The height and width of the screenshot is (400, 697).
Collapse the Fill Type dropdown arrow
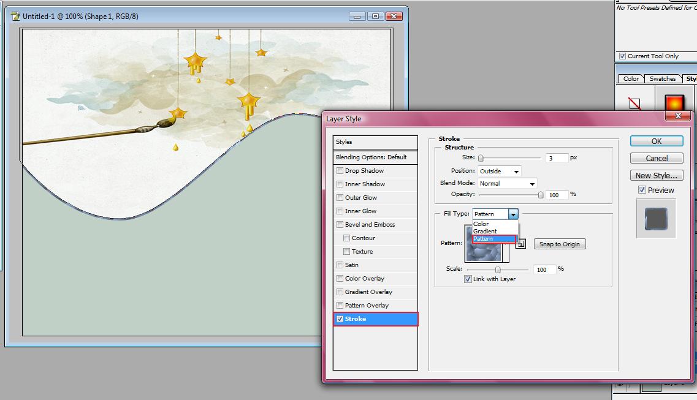point(513,214)
